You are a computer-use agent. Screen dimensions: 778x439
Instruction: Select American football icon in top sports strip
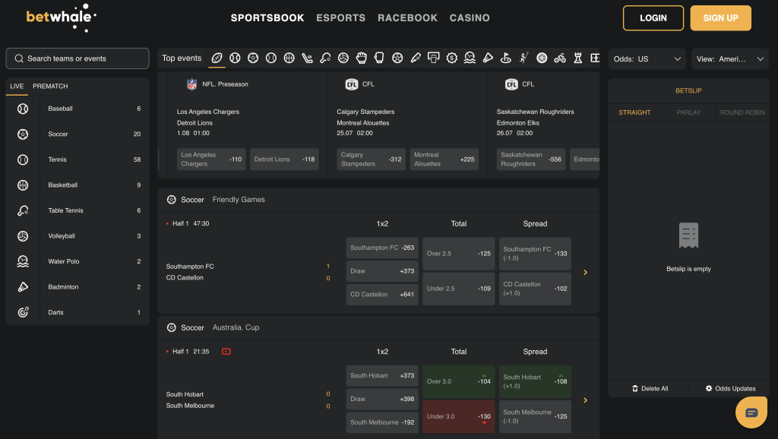coord(217,58)
